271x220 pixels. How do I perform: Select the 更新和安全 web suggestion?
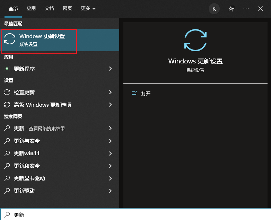coord(60,166)
